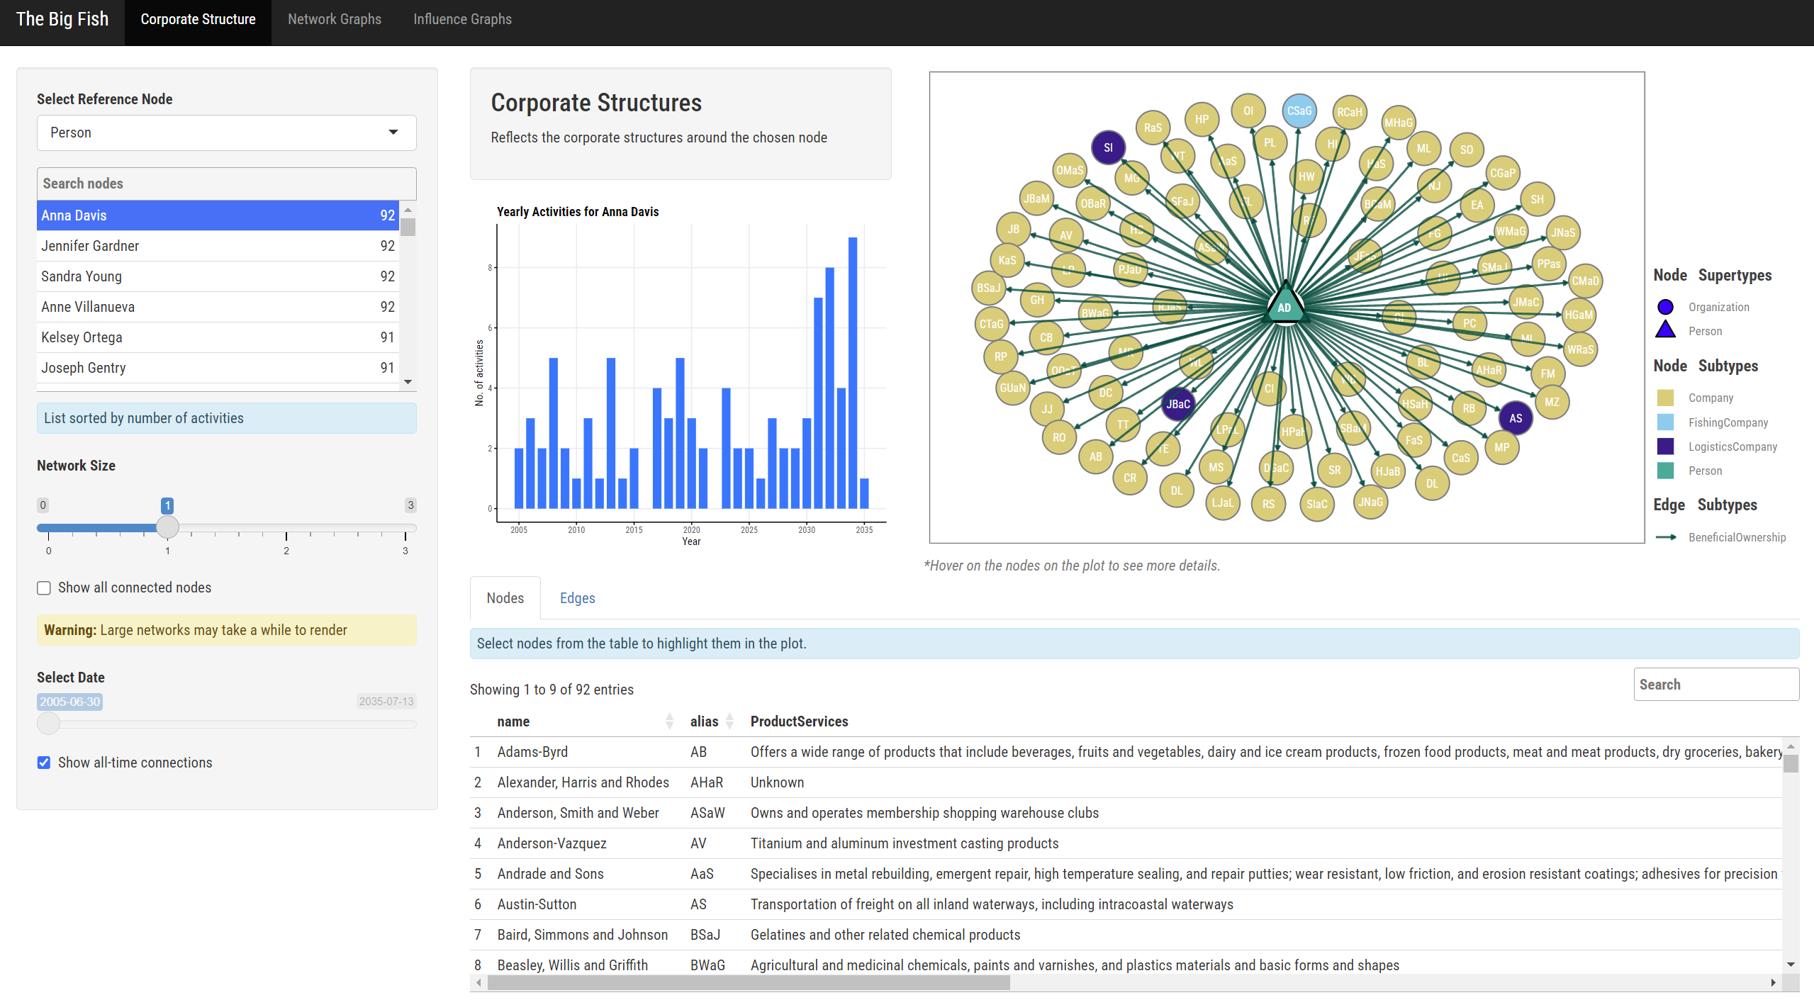
Task: Click the BSaJ node on graph
Action: (x=989, y=288)
